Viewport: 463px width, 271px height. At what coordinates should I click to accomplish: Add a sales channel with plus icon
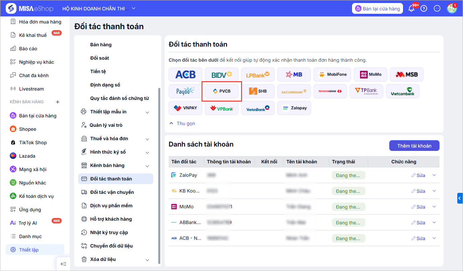[57, 102]
